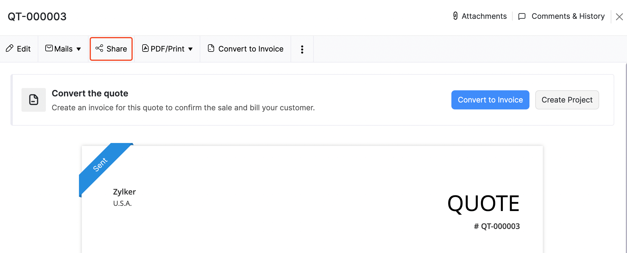This screenshot has width=627, height=253.
Task: Click the envelope icon beside Mails
Action: point(49,48)
